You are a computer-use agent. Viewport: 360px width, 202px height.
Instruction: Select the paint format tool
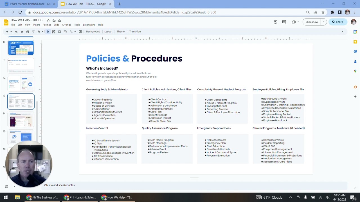33,32
